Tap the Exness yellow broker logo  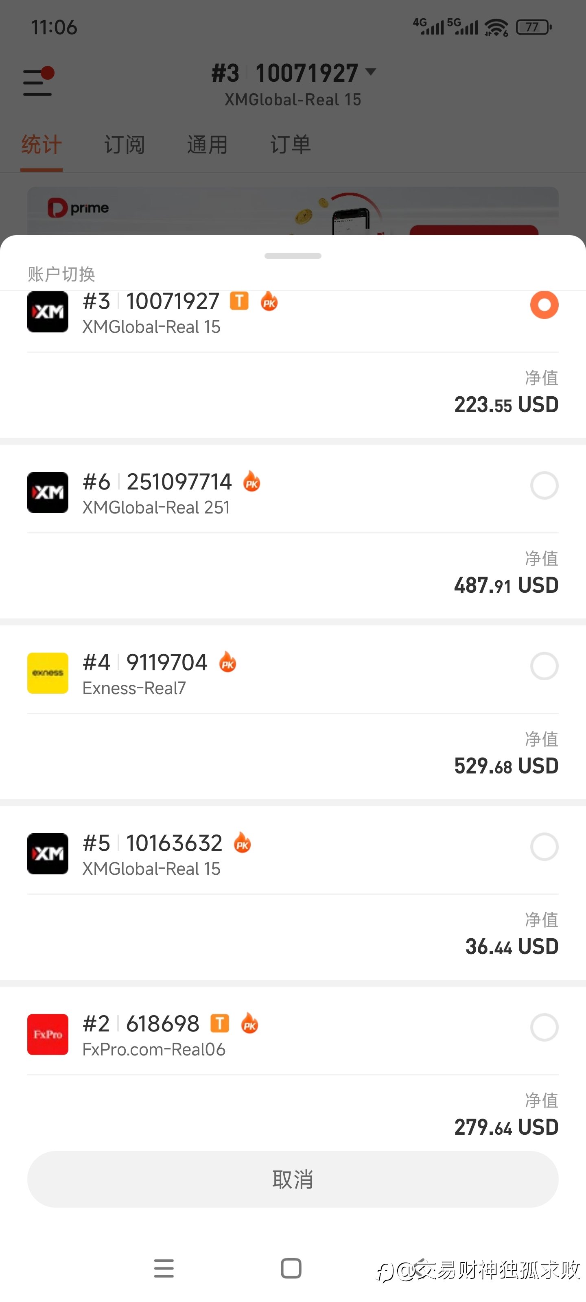pyautogui.click(x=48, y=673)
